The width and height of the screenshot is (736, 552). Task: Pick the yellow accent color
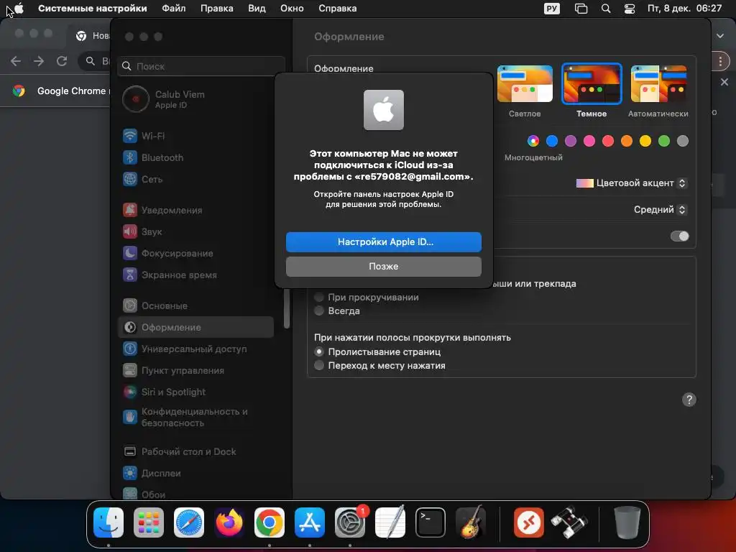645,141
